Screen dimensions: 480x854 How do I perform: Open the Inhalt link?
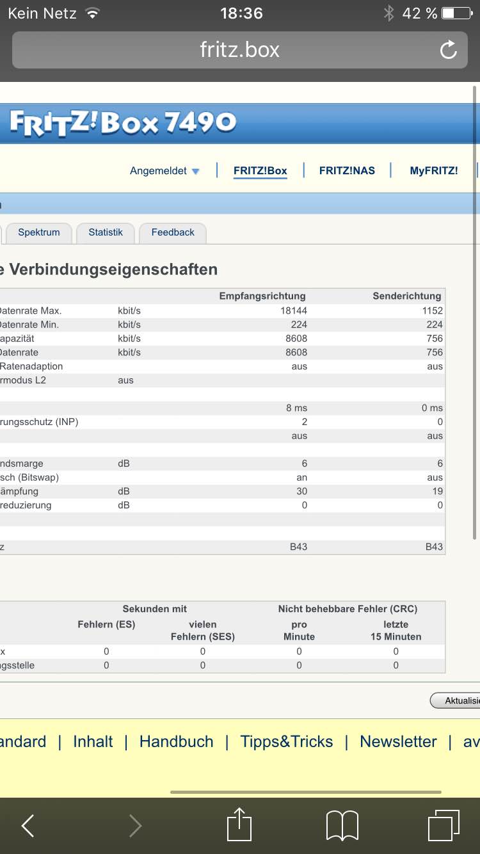tap(93, 741)
